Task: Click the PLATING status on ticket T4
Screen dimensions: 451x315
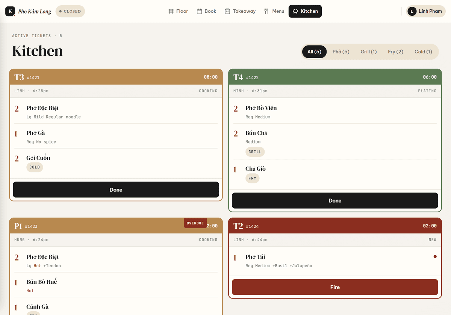Action: coord(427,91)
